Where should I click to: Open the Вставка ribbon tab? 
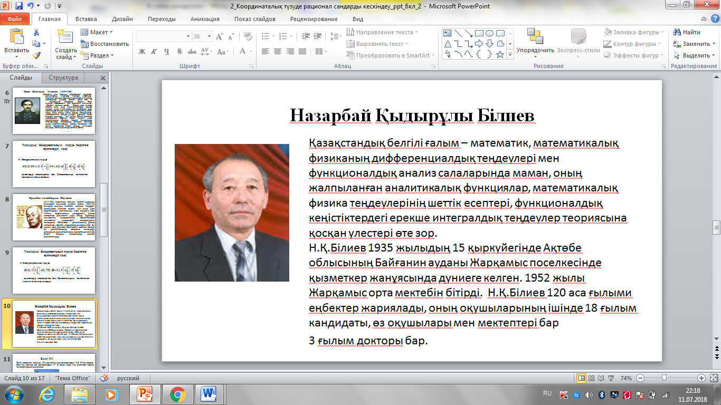click(x=86, y=19)
